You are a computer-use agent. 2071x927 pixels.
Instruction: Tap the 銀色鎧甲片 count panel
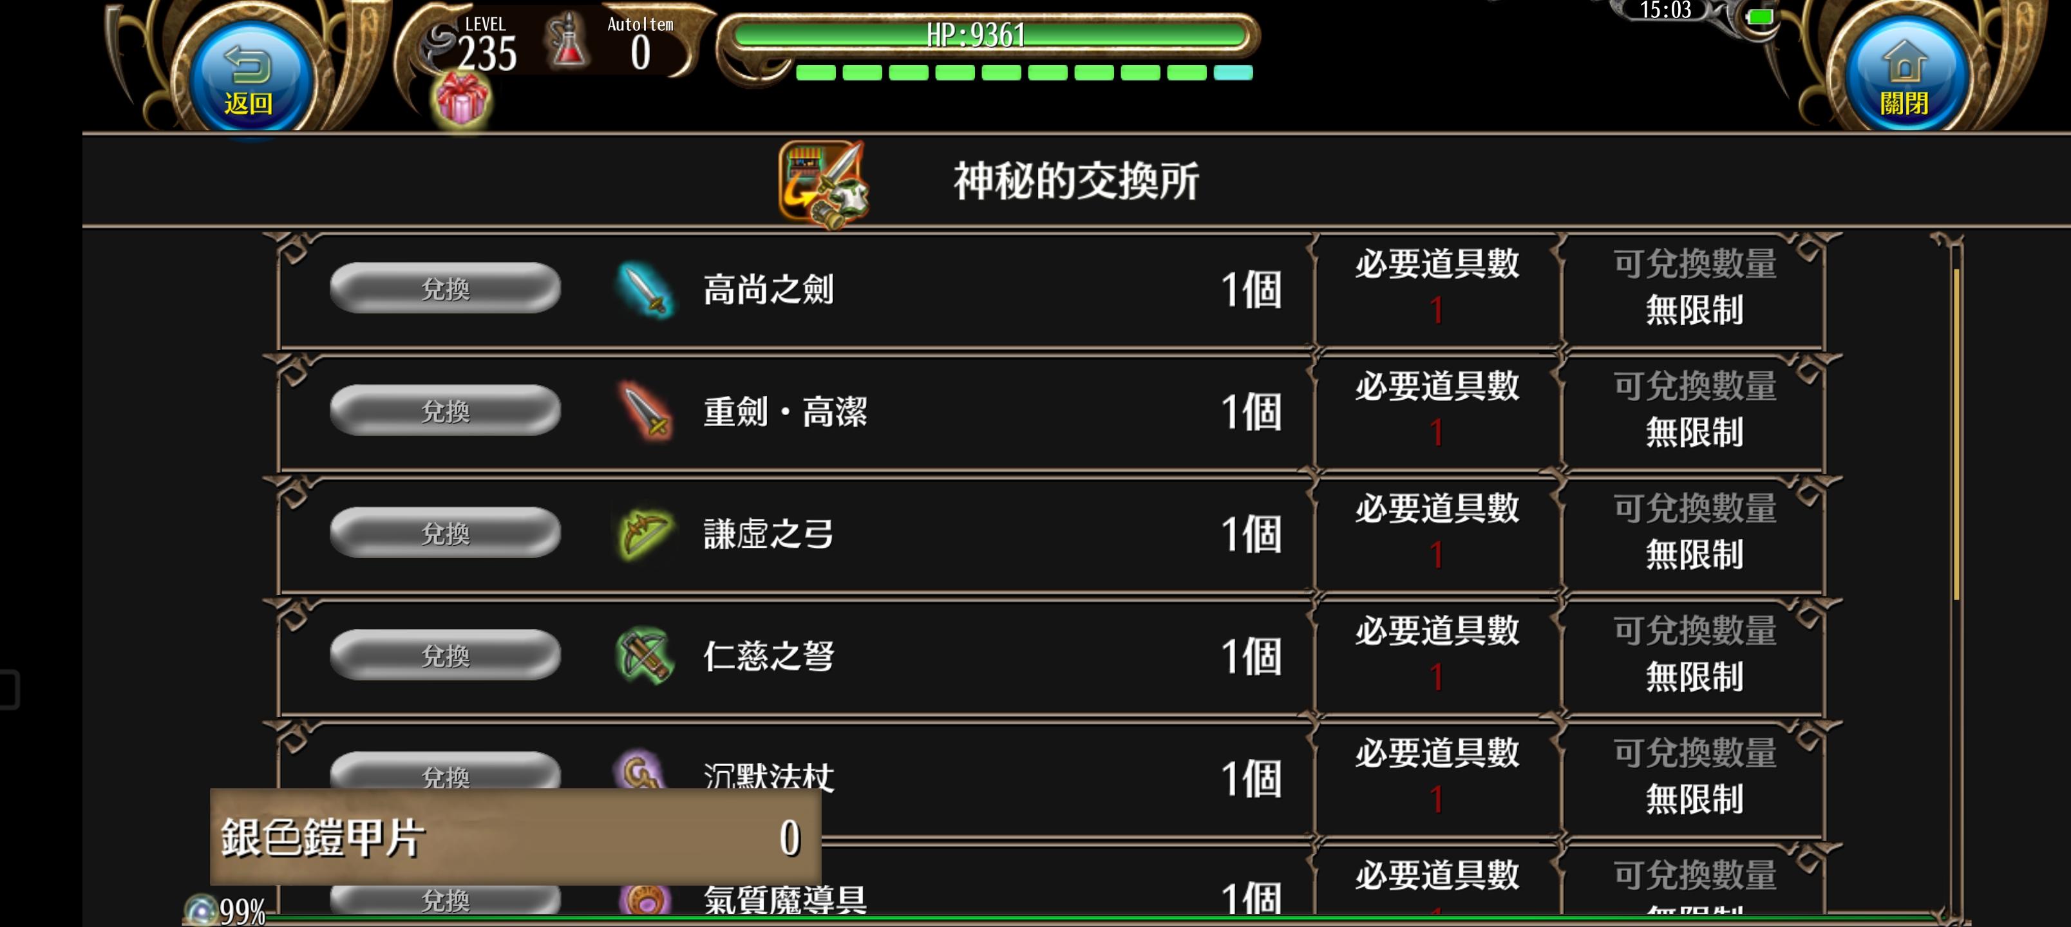(x=515, y=836)
